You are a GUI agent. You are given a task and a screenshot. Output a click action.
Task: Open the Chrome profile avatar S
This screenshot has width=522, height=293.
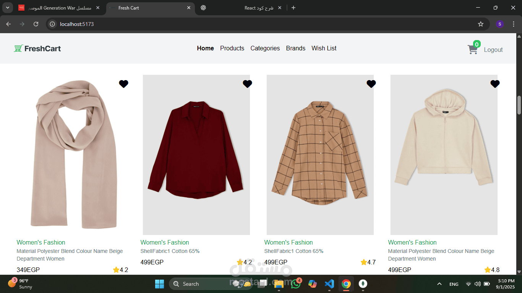click(500, 24)
